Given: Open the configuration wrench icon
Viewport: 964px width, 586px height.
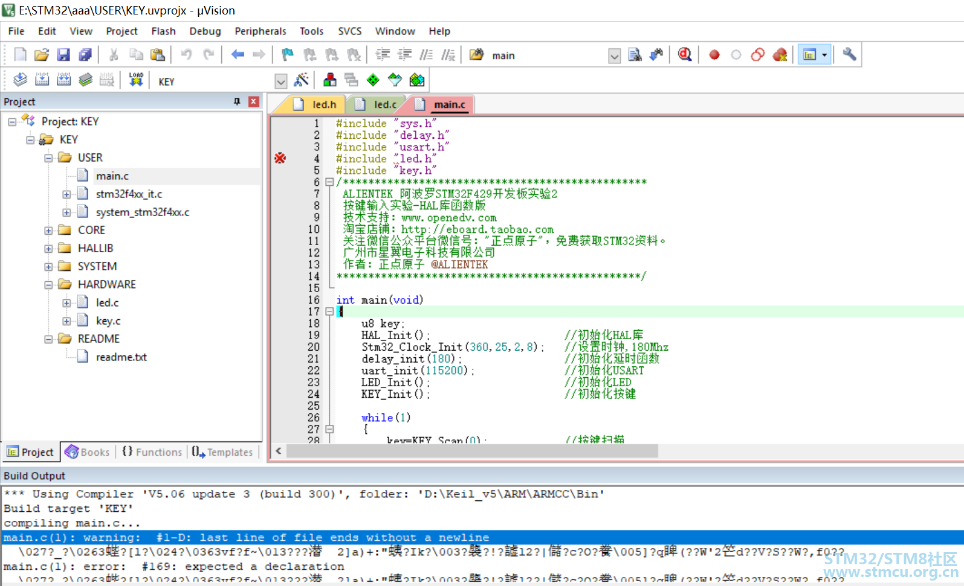Looking at the screenshot, I should point(849,55).
